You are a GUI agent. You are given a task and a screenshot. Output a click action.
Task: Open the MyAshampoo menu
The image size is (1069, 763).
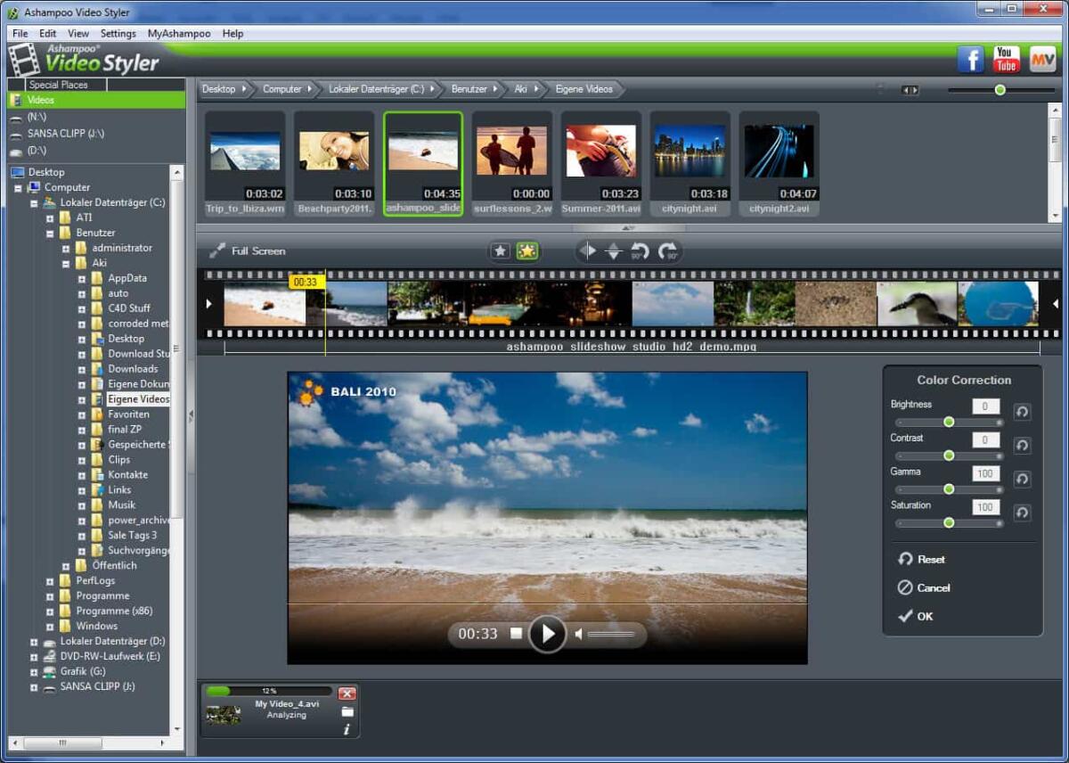coord(179,33)
